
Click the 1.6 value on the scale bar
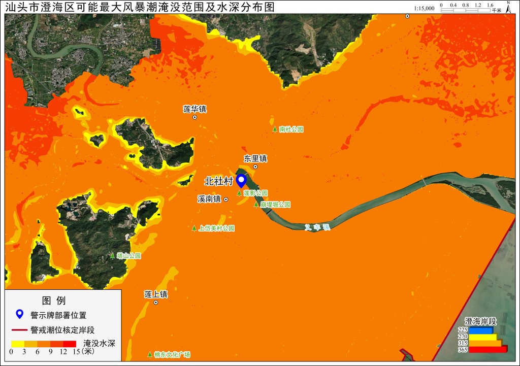[490, 5]
